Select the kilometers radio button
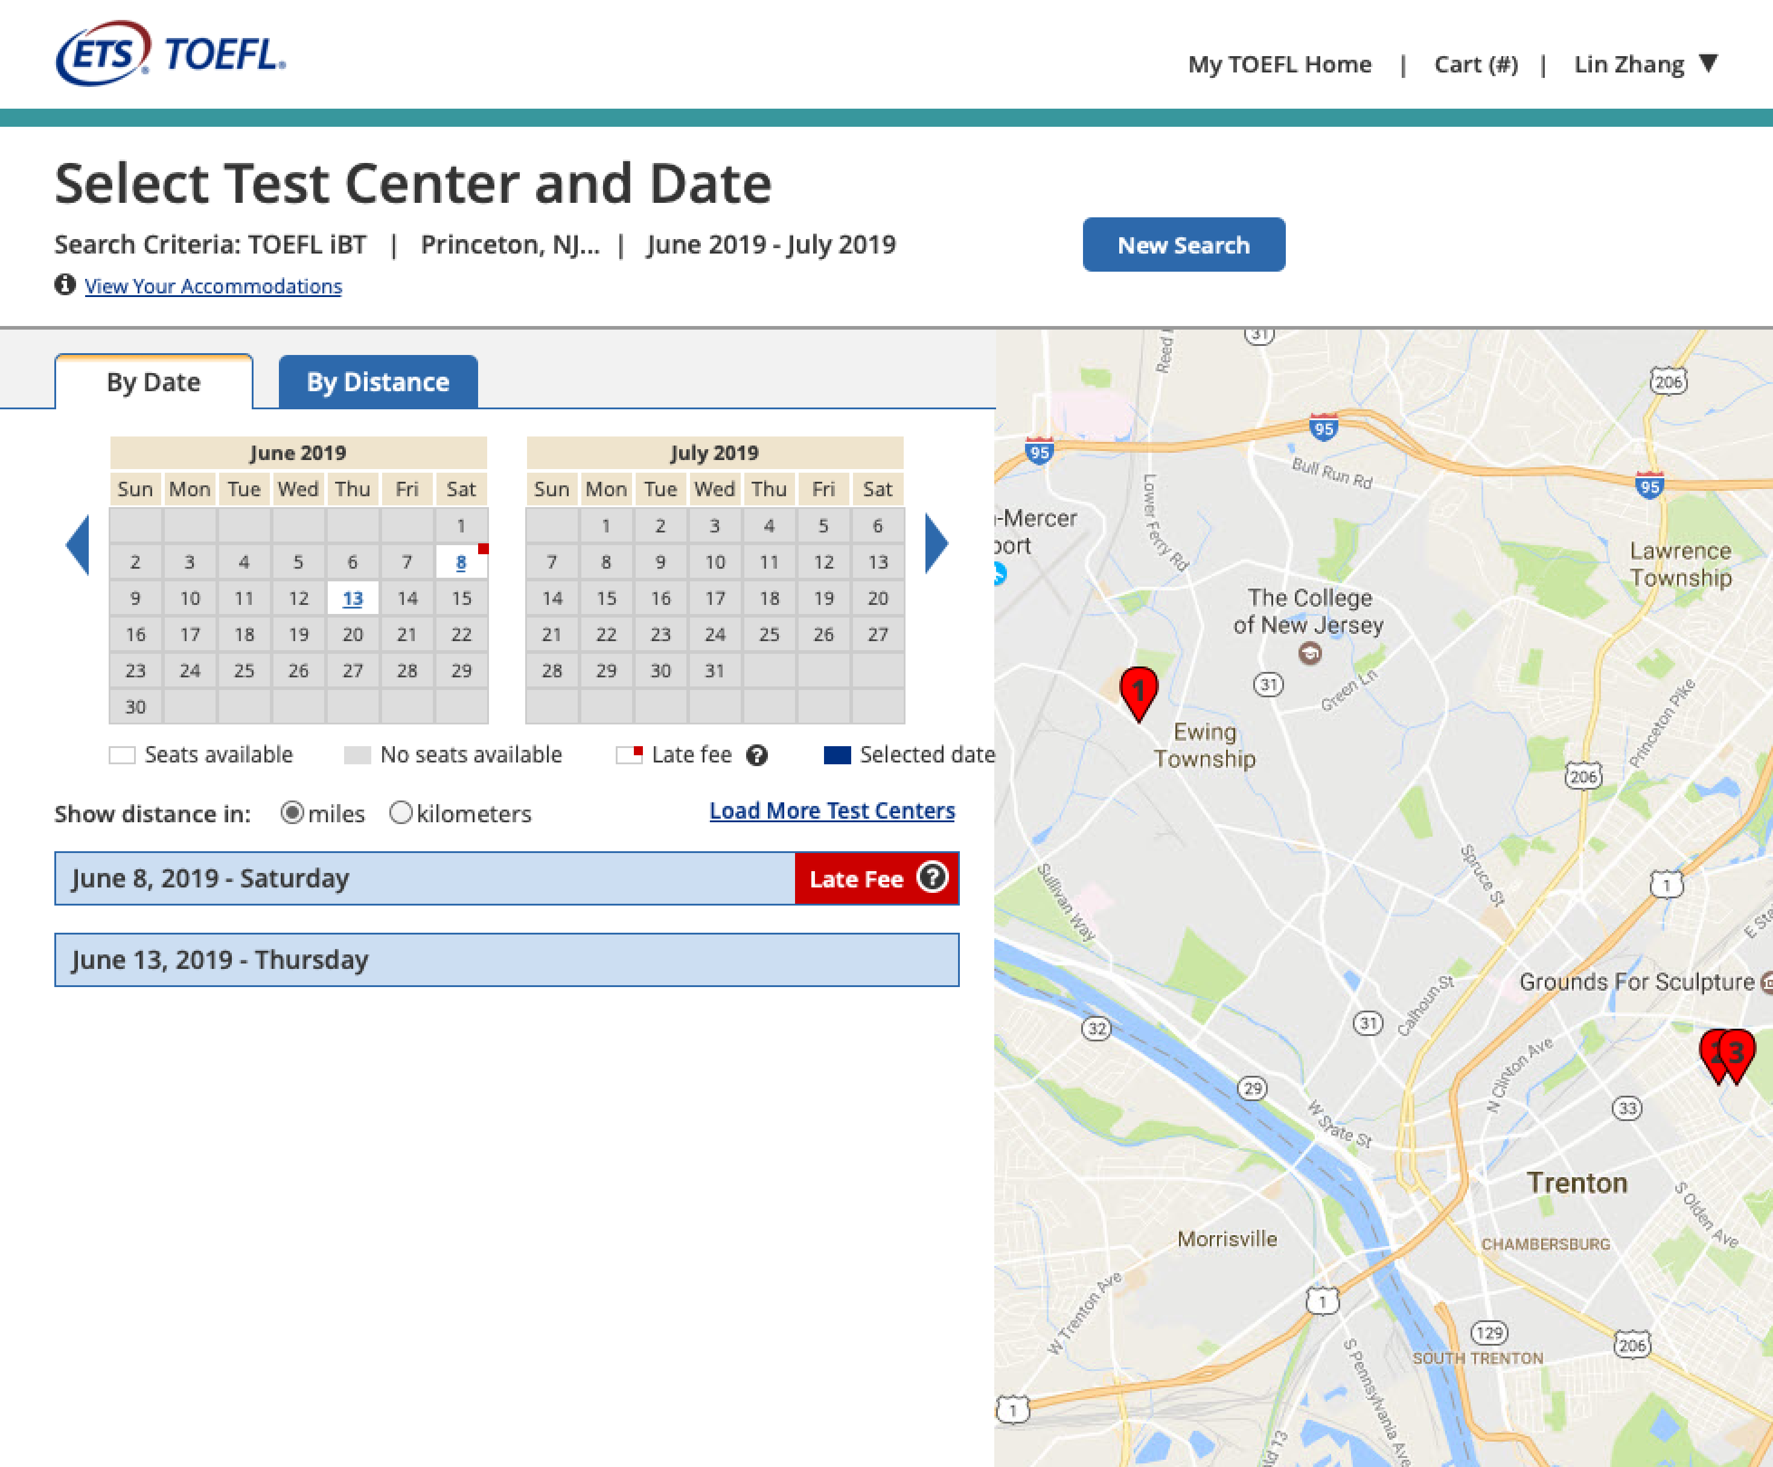 tap(400, 813)
